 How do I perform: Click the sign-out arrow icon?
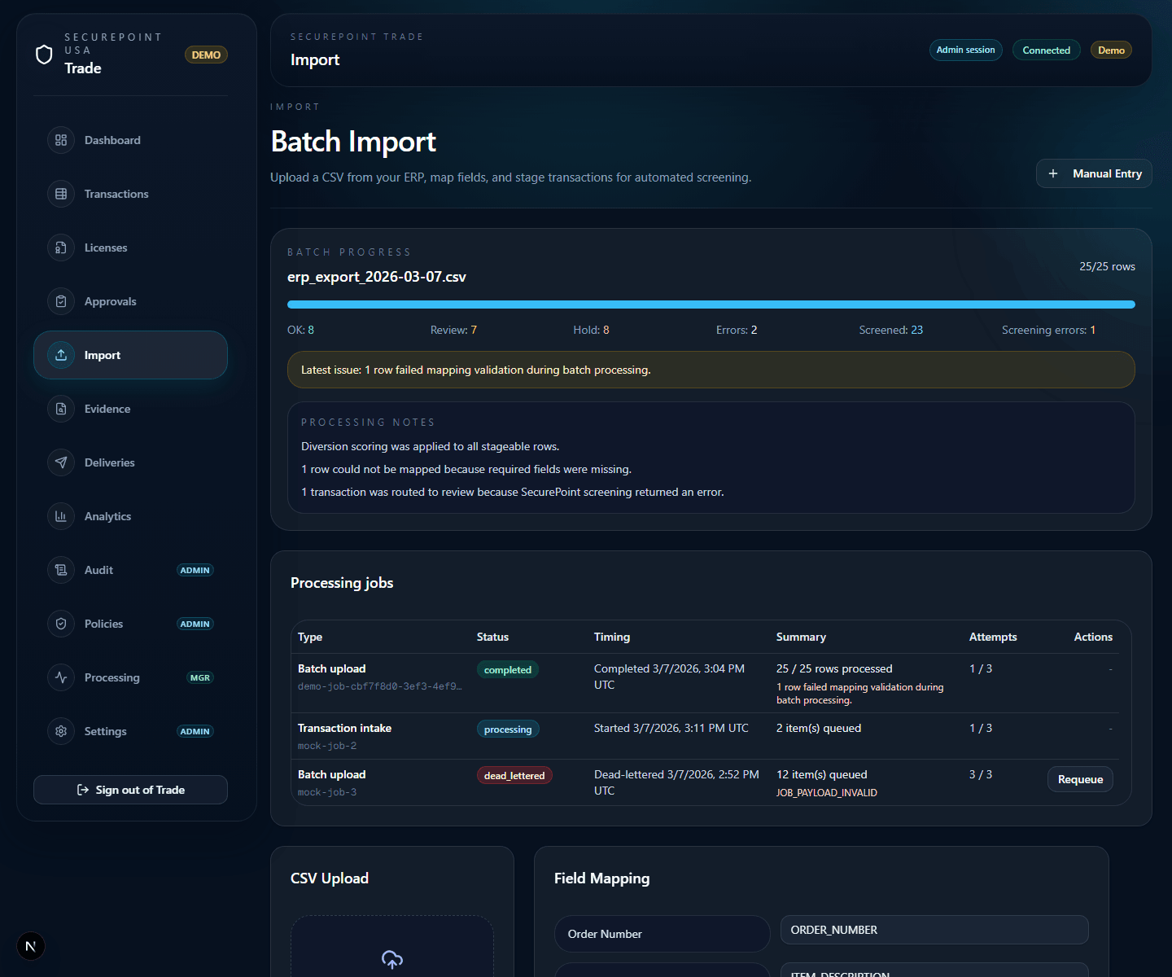coord(82,790)
